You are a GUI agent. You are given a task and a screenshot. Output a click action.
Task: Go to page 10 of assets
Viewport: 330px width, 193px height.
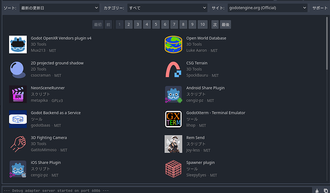tap(202, 24)
